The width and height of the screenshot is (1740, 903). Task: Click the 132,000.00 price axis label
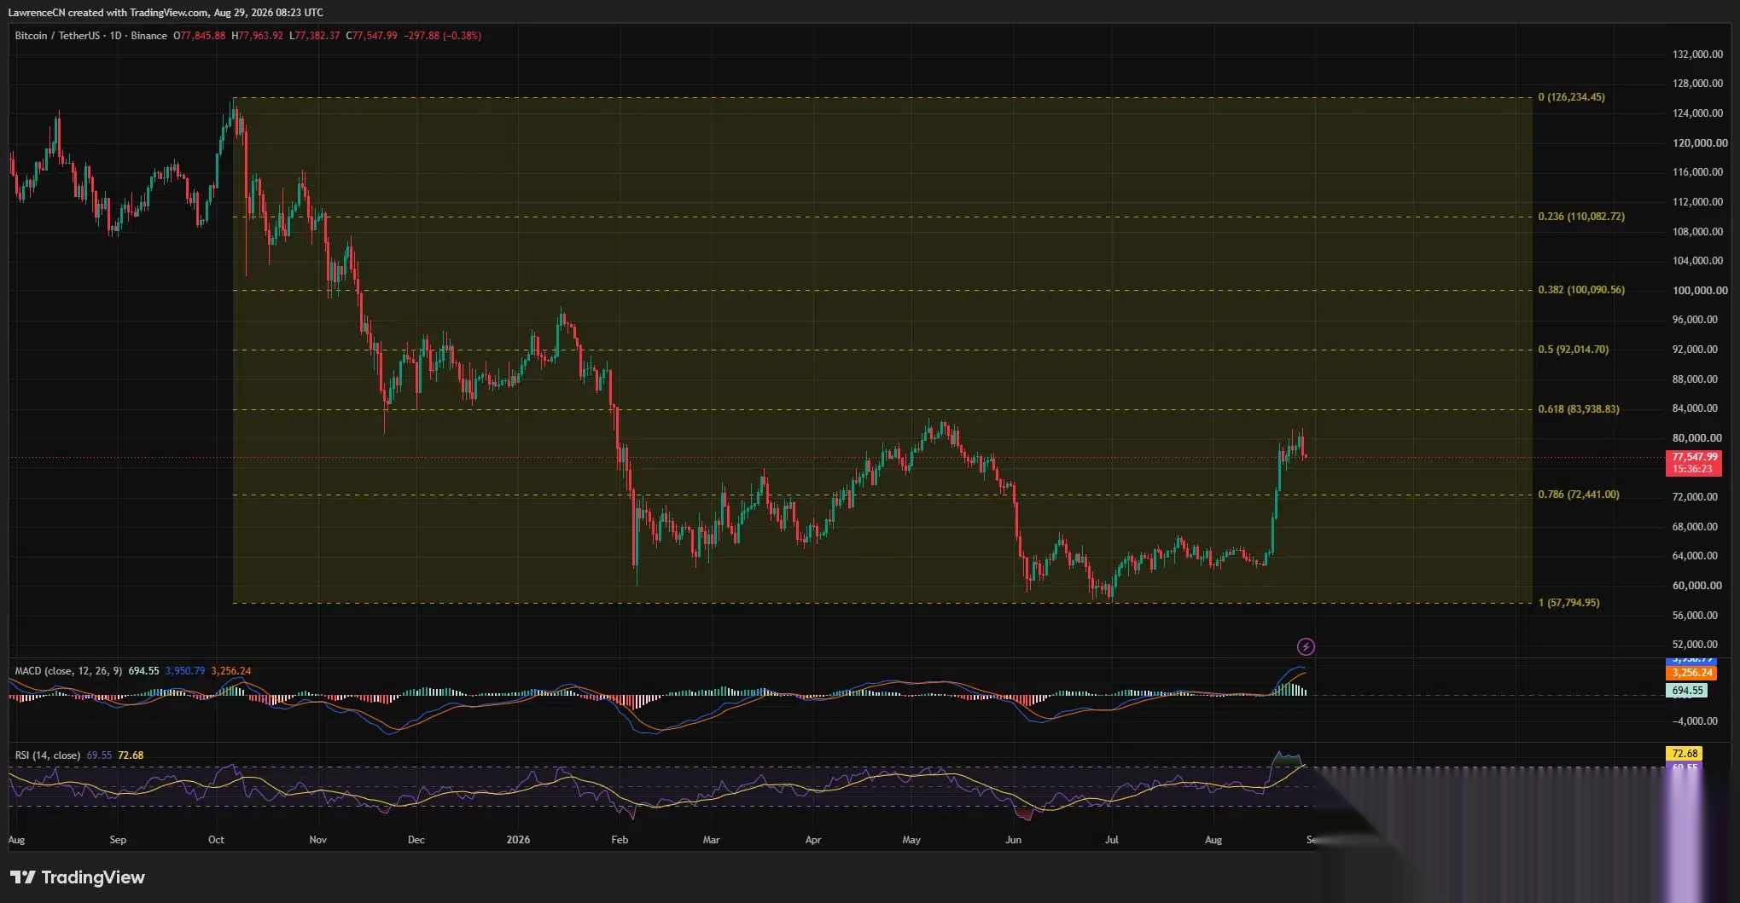(1697, 55)
